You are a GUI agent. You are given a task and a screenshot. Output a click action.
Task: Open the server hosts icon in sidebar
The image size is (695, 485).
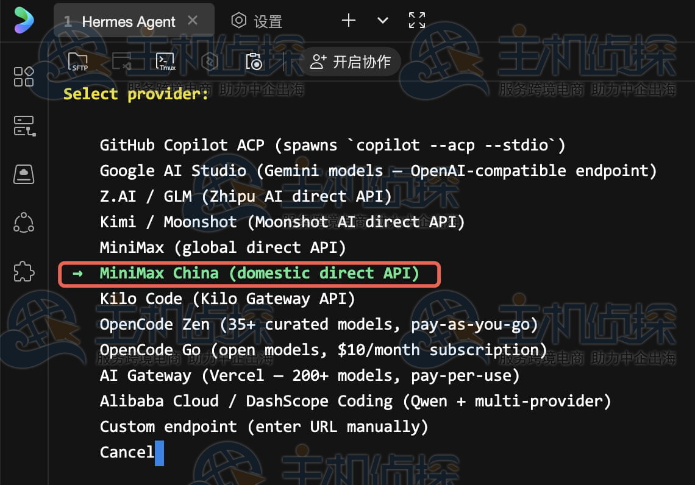pyautogui.click(x=24, y=126)
